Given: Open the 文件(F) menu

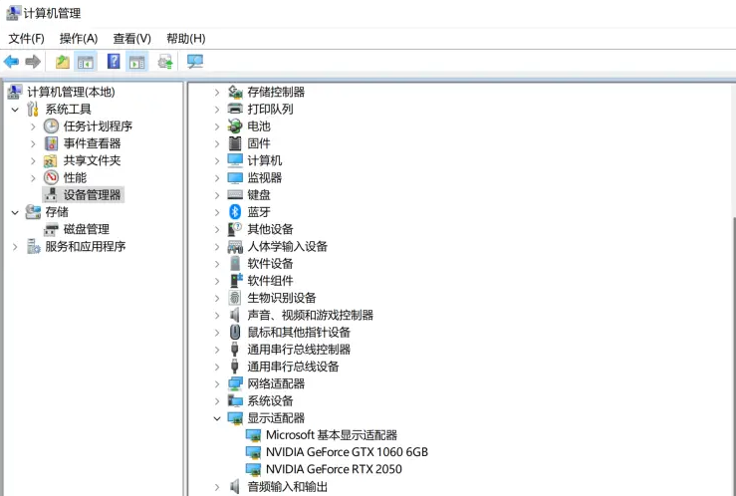Looking at the screenshot, I should click(x=27, y=38).
